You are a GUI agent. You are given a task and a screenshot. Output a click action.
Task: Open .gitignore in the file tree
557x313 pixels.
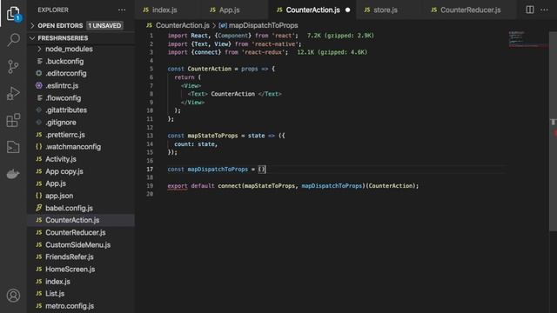point(61,123)
